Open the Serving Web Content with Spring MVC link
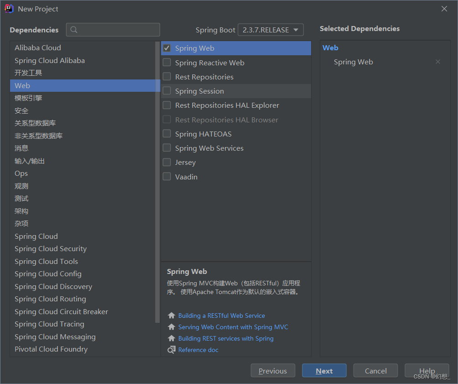Image resolution: width=458 pixels, height=384 pixels. point(233,327)
